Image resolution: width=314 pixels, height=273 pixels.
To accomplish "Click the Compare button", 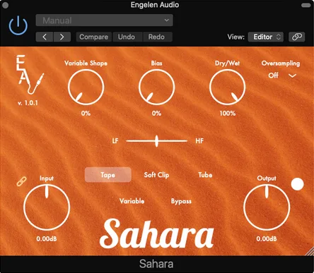I will point(93,37).
